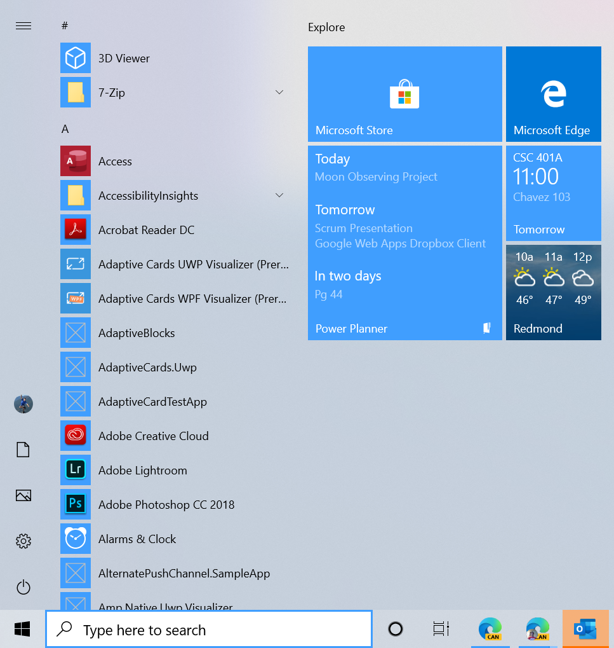Launch Adobe Creative Cloud icon
The width and height of the screenshot is (614, 648).
[x=76, y=435]
